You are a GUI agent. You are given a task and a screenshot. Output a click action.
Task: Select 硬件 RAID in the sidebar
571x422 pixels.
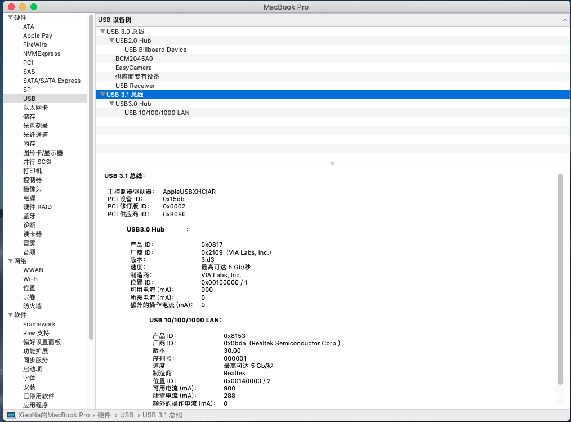pyautogui.click(x=37, y=207)
